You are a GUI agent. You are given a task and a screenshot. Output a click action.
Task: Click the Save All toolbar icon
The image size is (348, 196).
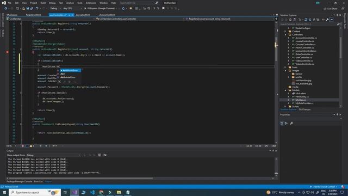point(32,9)
